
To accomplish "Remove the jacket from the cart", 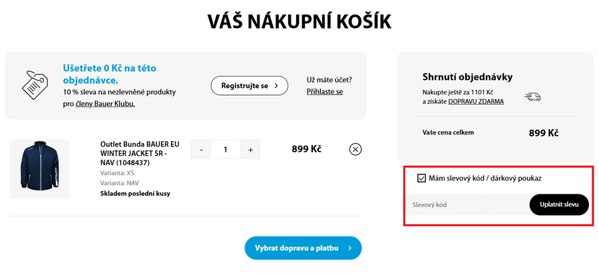I will point(355,149).
